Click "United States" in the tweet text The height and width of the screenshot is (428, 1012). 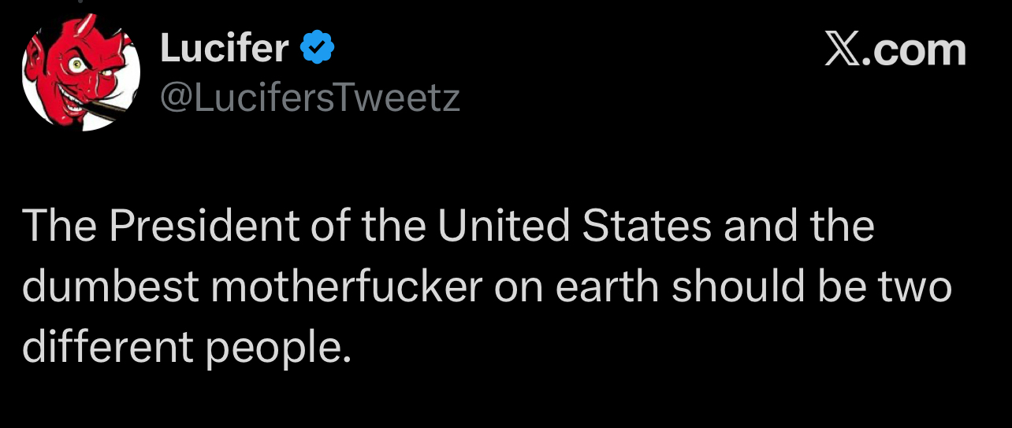[x=574, y=227]
